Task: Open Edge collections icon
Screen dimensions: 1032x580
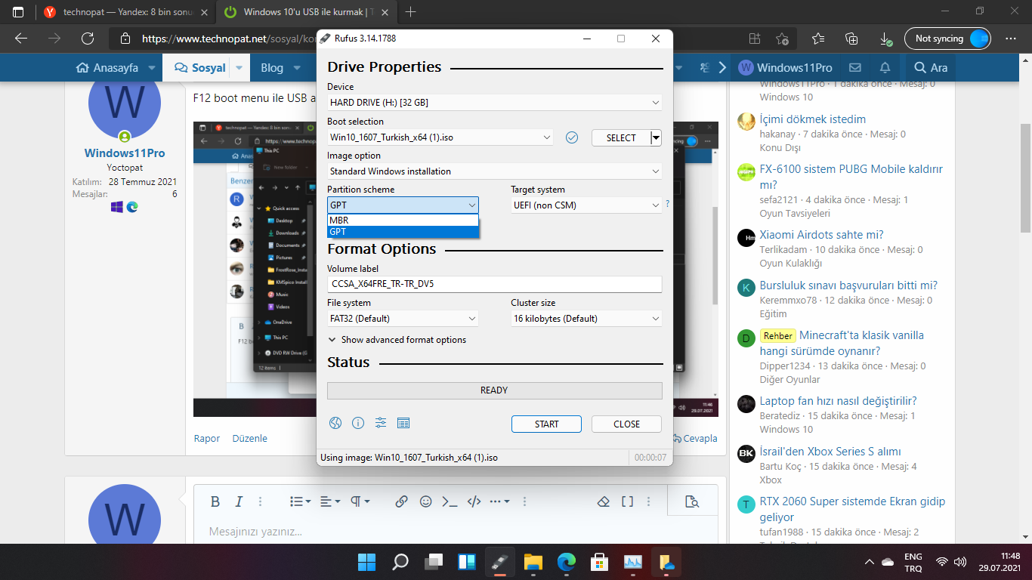Action: pyautogui.click(x=851, y=39)
